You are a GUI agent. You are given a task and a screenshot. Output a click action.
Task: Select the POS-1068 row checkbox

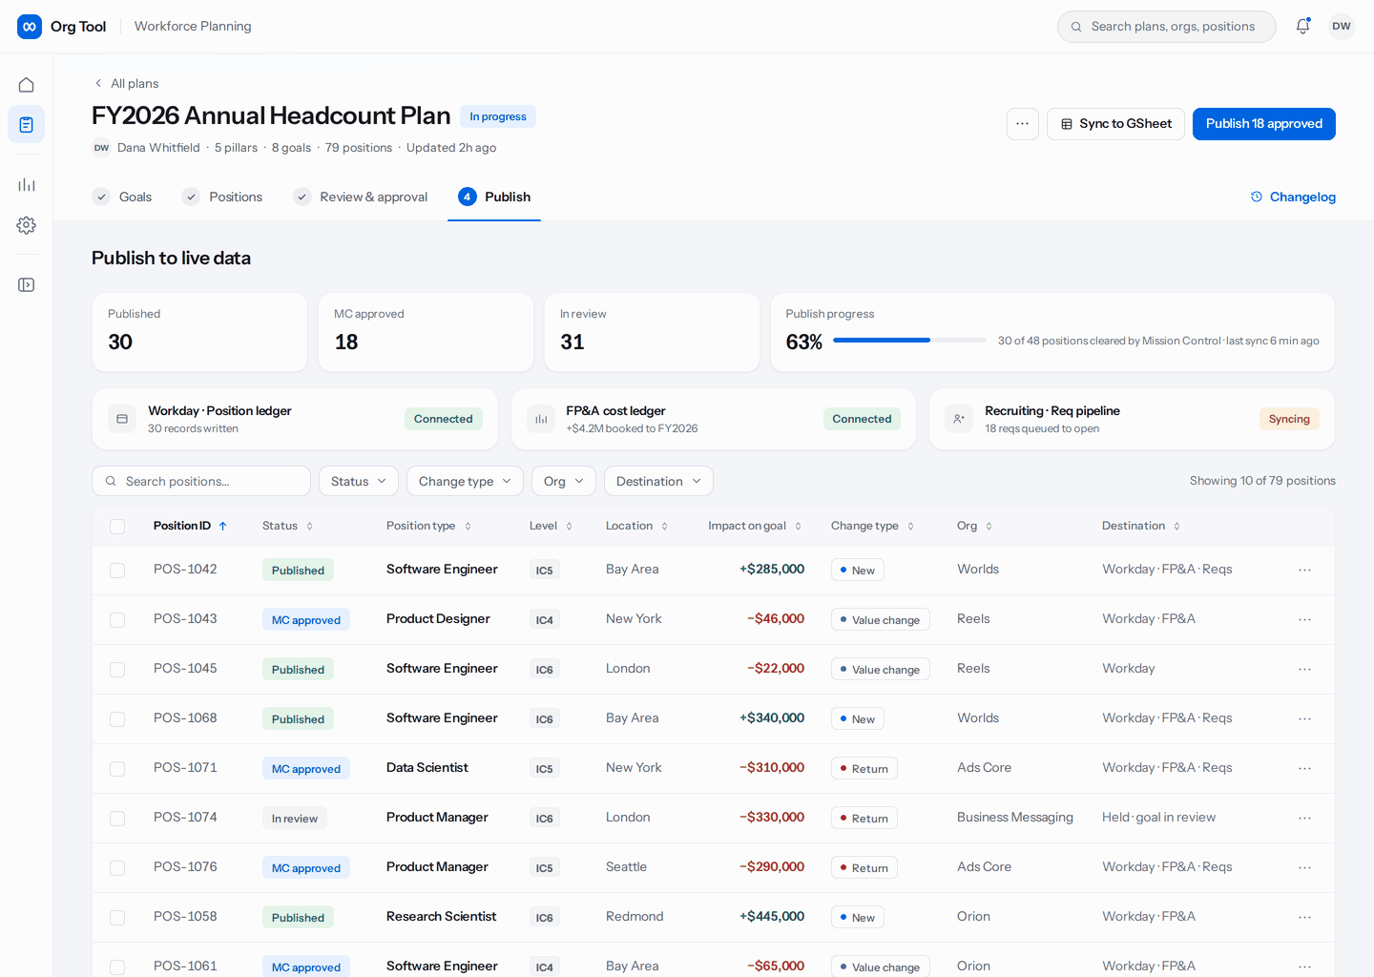[x=117, y=719]
